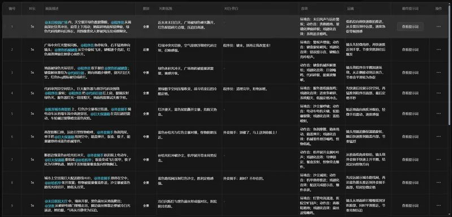Open the three-dot menu for row 3
Viewport: 452px width, 217px height.
438,73
